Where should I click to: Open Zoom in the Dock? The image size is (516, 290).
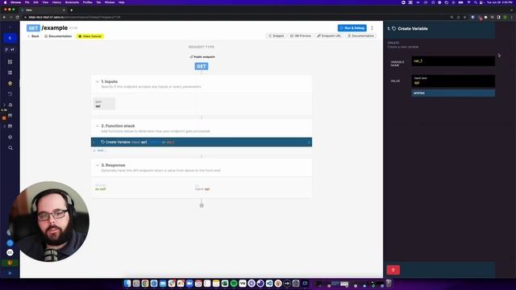(x=189, y=284)
